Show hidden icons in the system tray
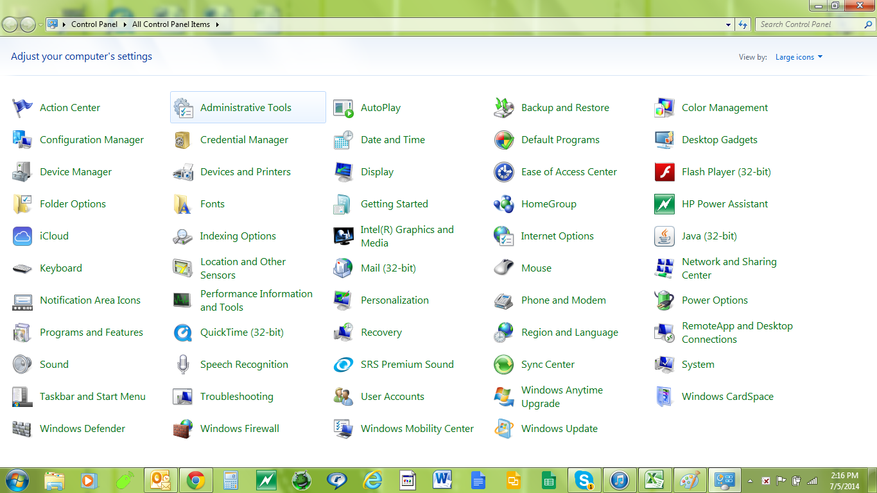The image size is (877, 493). coord(750,480)
